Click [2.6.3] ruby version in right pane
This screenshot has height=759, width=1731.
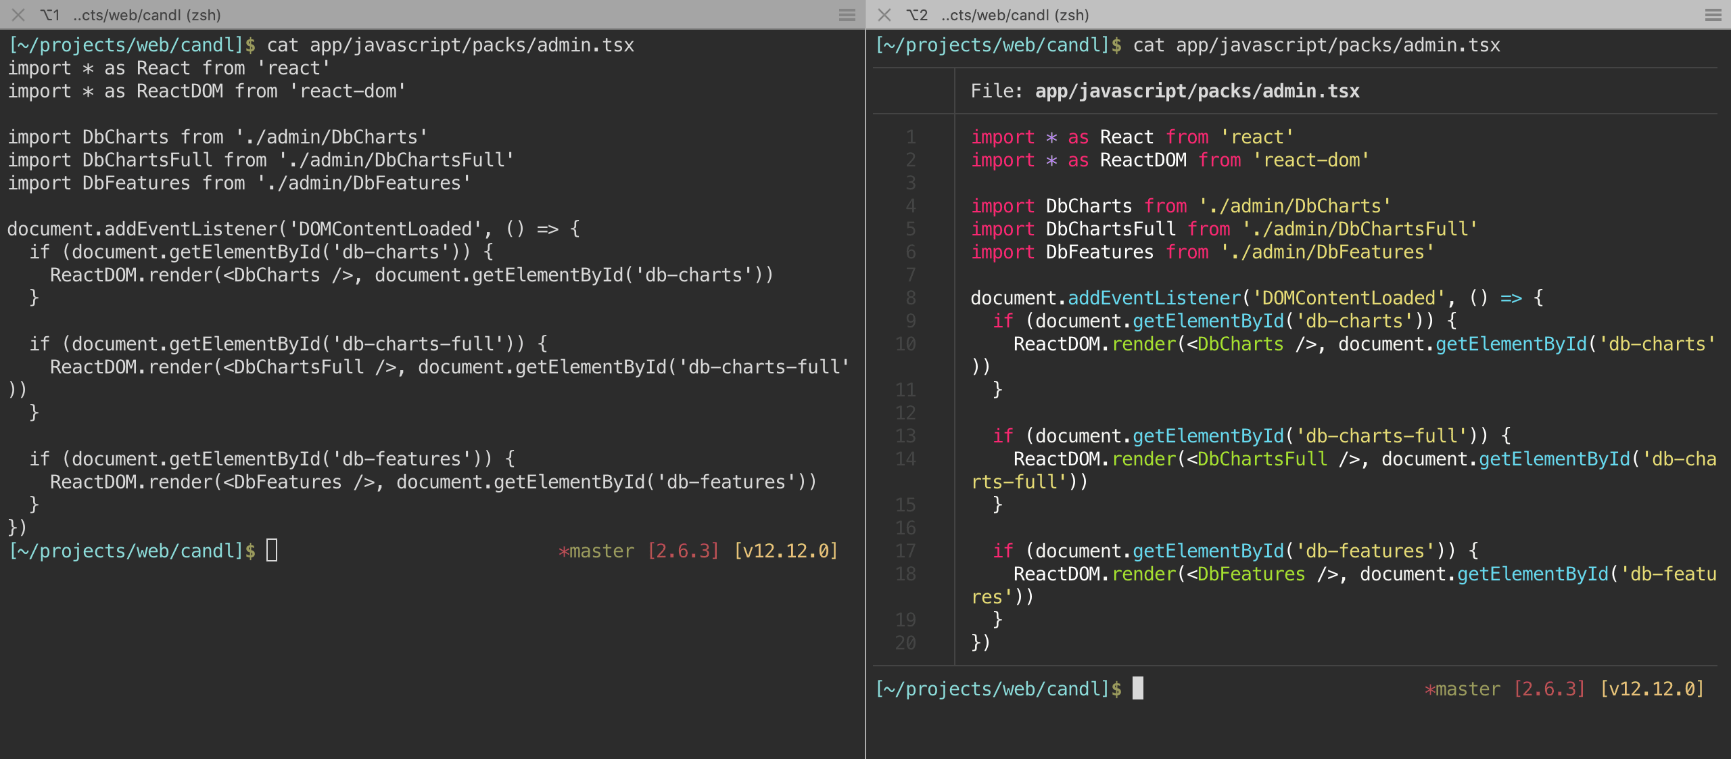(1549, 689)
